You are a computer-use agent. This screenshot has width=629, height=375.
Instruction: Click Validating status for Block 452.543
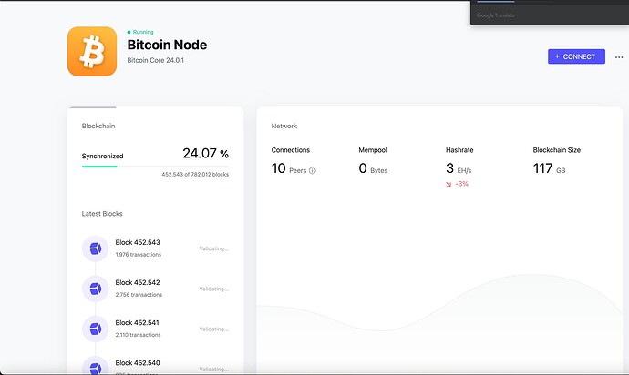[x=214, y=248]
